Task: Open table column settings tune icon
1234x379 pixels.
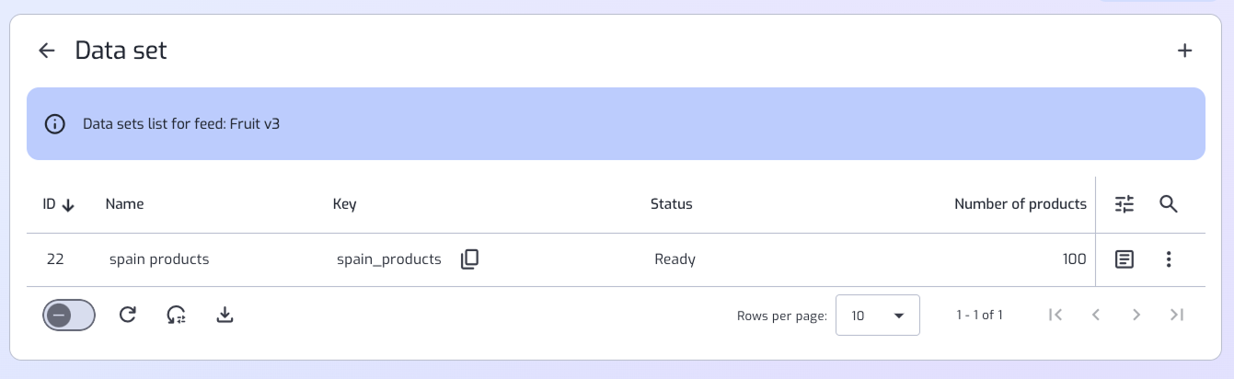Action: (1124, 204)
